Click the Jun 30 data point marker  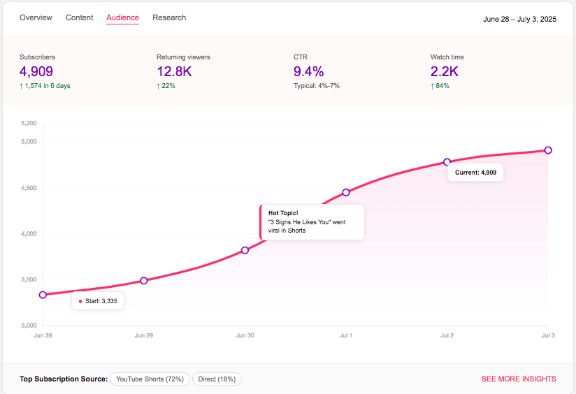coord(245,250)
